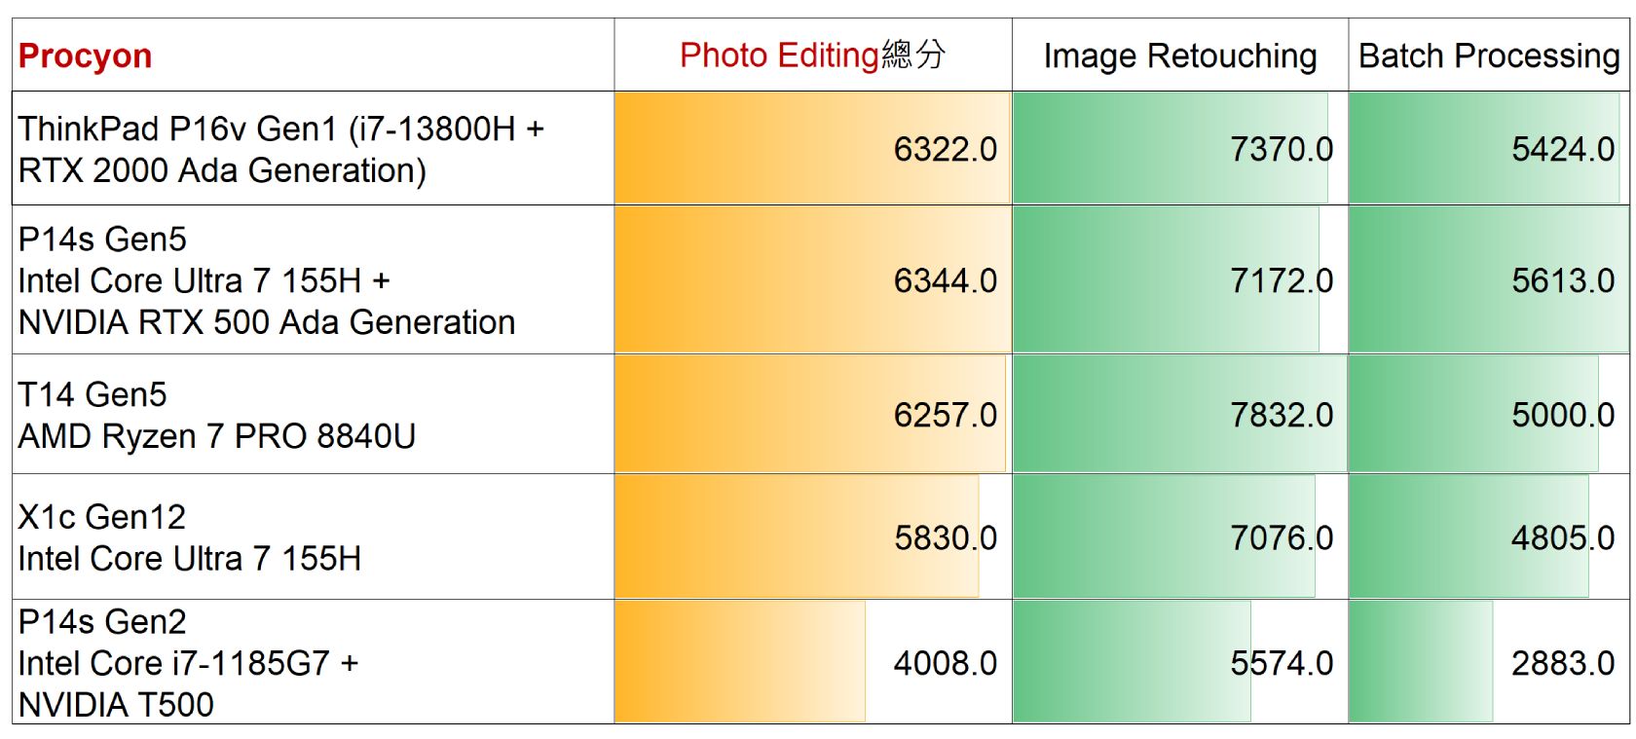The height and width of the screenshot is (739, 1636).
Task: Click the Procyon header cell
Action: [313, 55]
